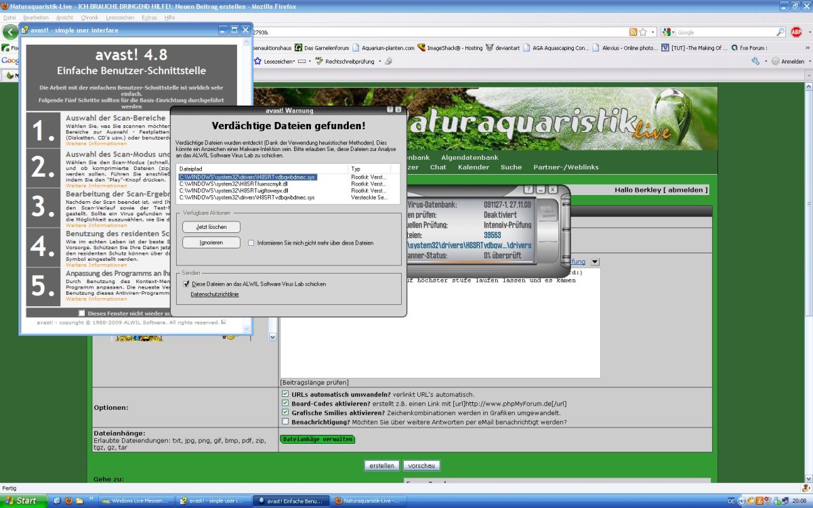Image resolution: width=813 pixels, height=508 pixels.
Task: Open the Google search engine dropdown
Action: 672,32
